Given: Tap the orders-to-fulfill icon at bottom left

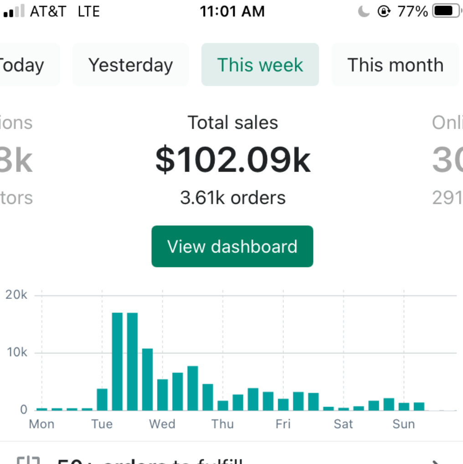Looking at the screenshot, I should pos(26,459).
